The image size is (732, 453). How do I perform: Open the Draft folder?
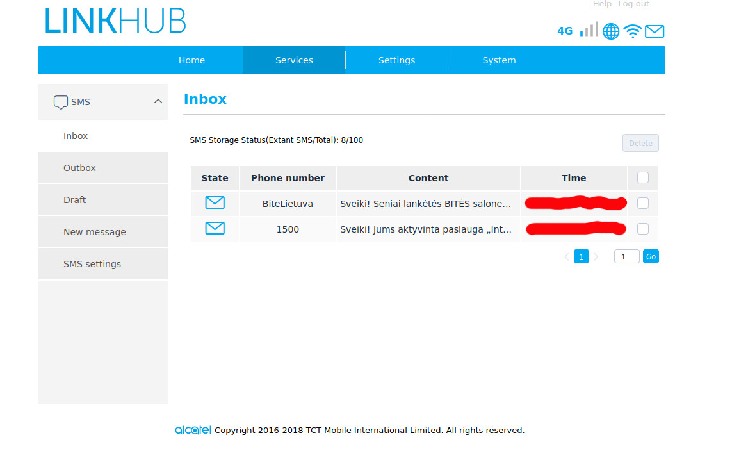pyautogui.click(x=103, y=200)
